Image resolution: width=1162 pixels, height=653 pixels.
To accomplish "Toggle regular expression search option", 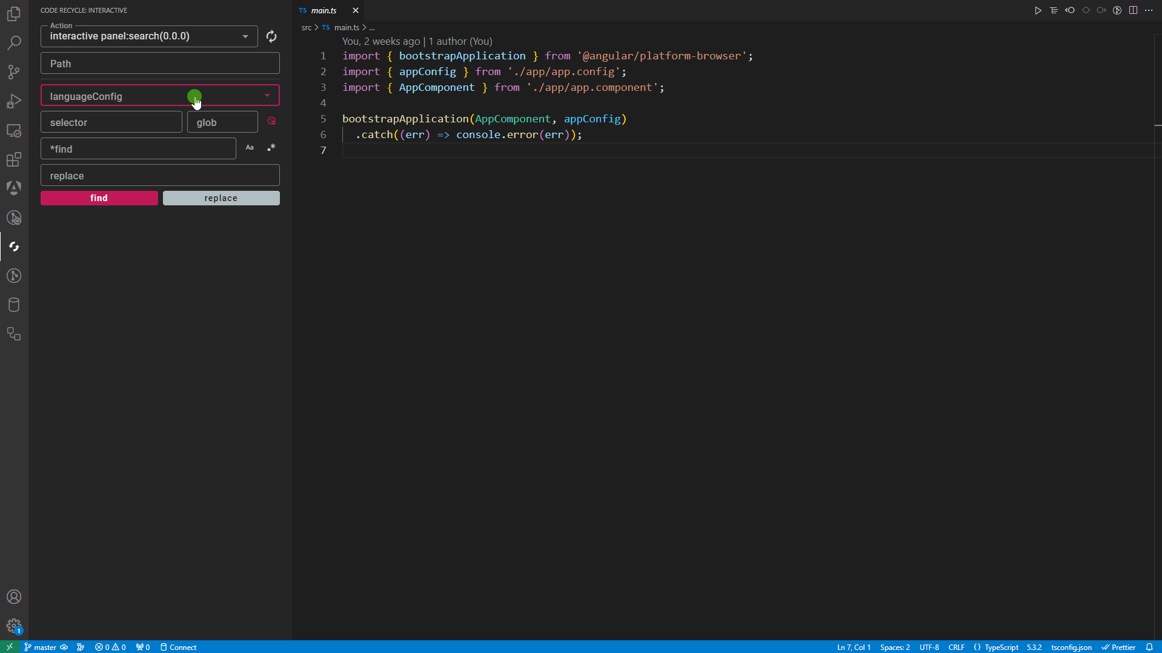I will click(271, 148).
